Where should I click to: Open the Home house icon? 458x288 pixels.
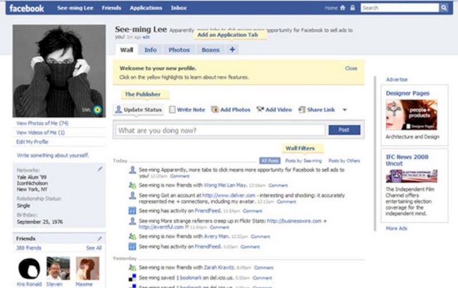(342, 8)
